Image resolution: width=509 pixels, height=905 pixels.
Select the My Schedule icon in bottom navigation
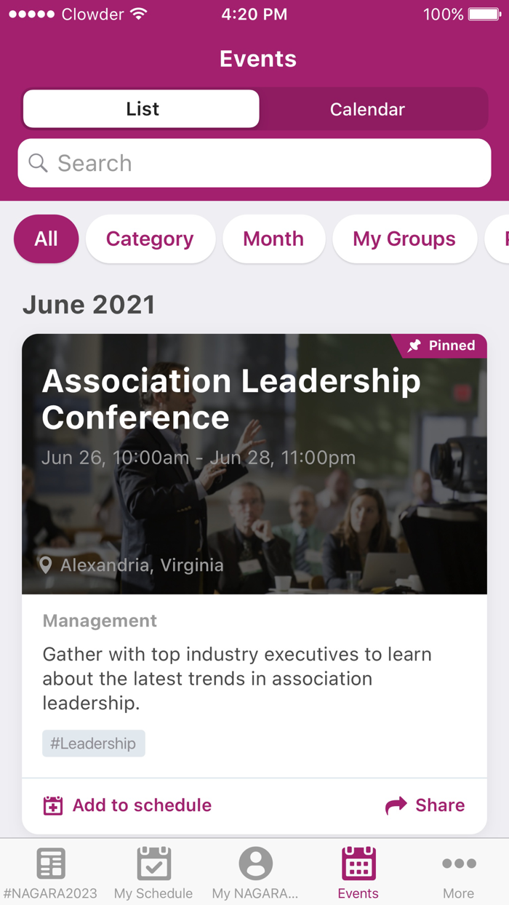click(x=153, y=863)
